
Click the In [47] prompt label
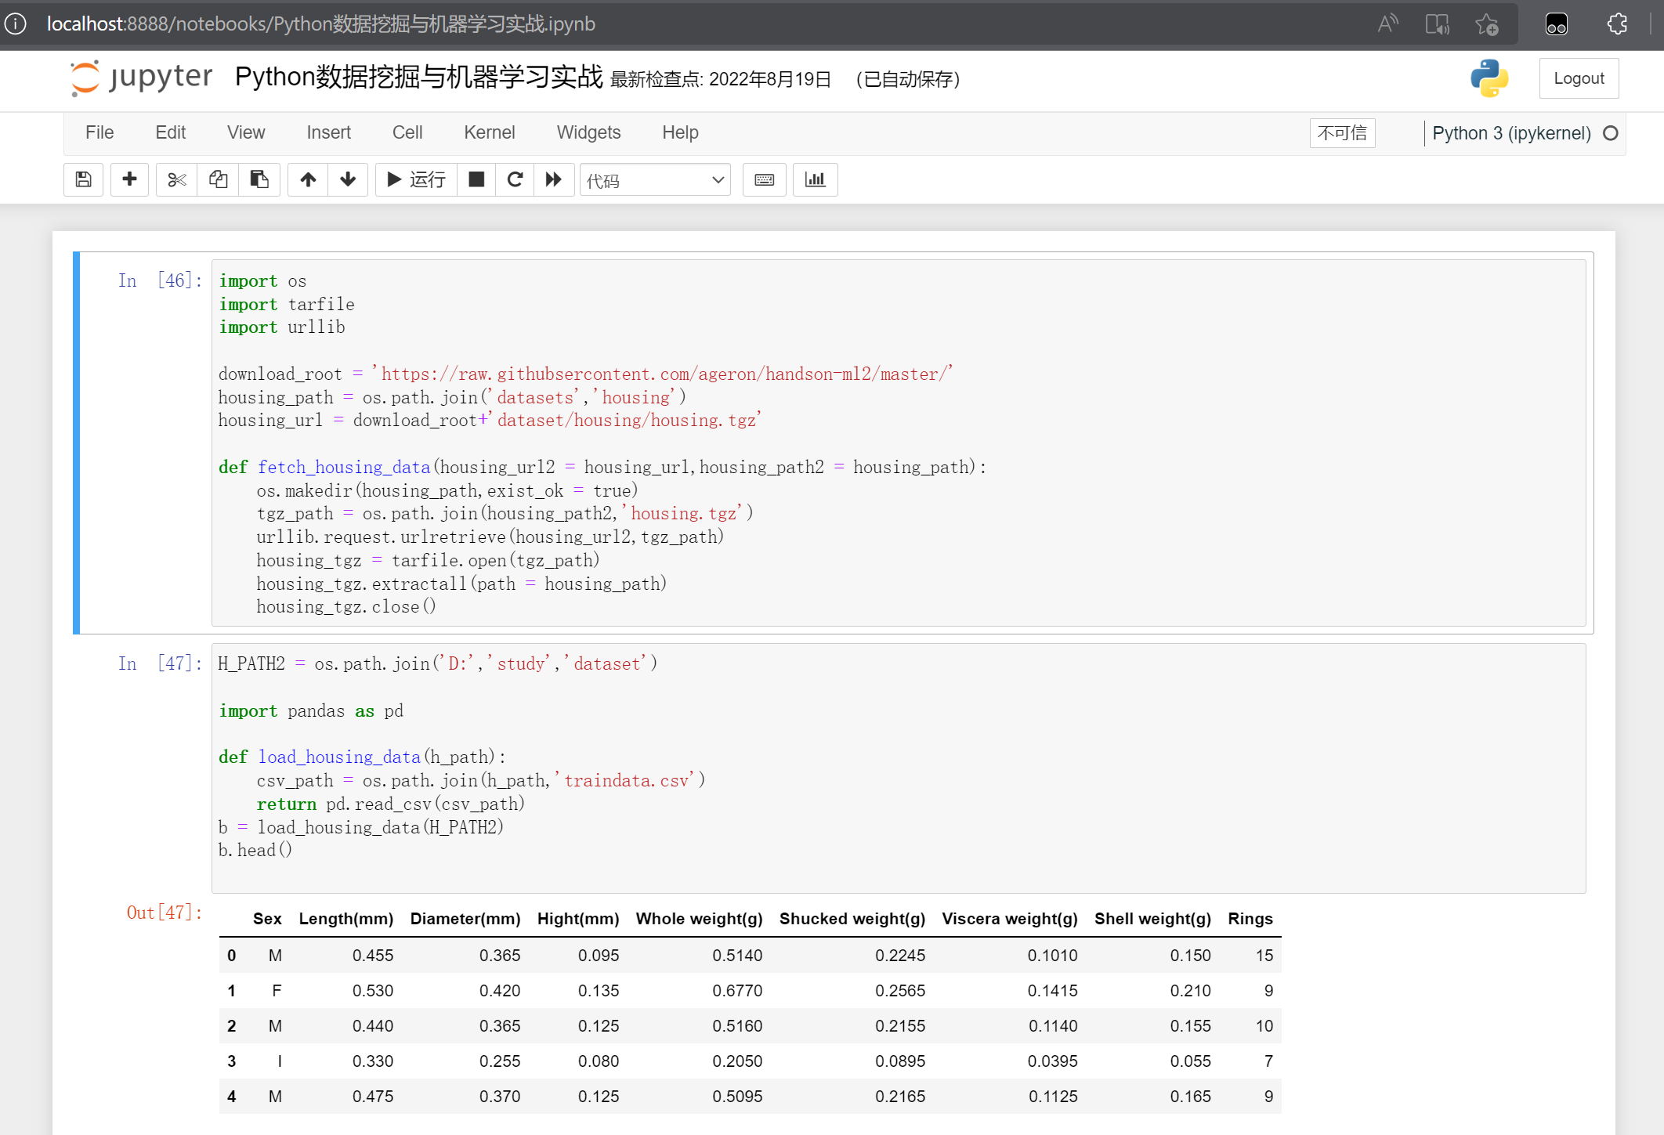[x=160, y=663]
